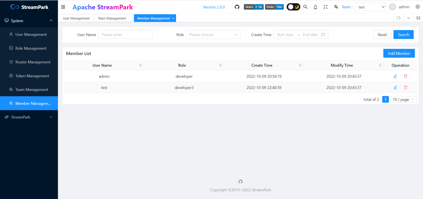Click the End date field

310,35
